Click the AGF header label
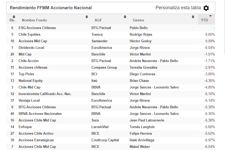 98,20
